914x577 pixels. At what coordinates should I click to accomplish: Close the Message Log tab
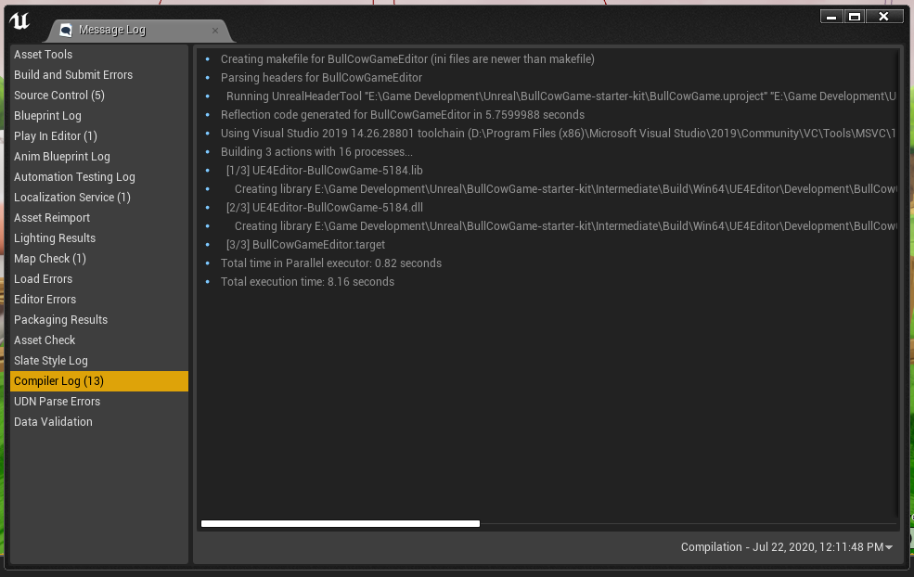214,30
